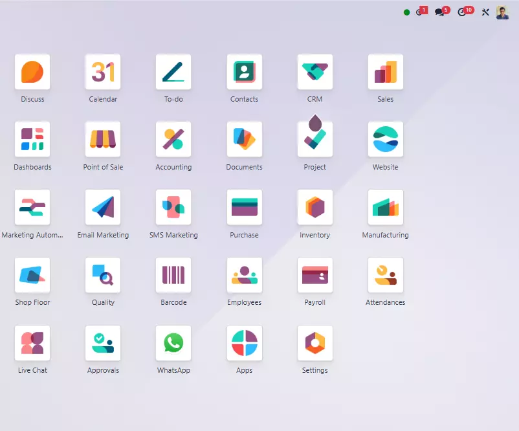519x431 pixels.
Task: Open the user avatar account menu
Action: point(502,12)
